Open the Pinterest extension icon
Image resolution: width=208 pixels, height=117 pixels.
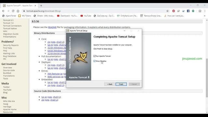tap(174, 11)
